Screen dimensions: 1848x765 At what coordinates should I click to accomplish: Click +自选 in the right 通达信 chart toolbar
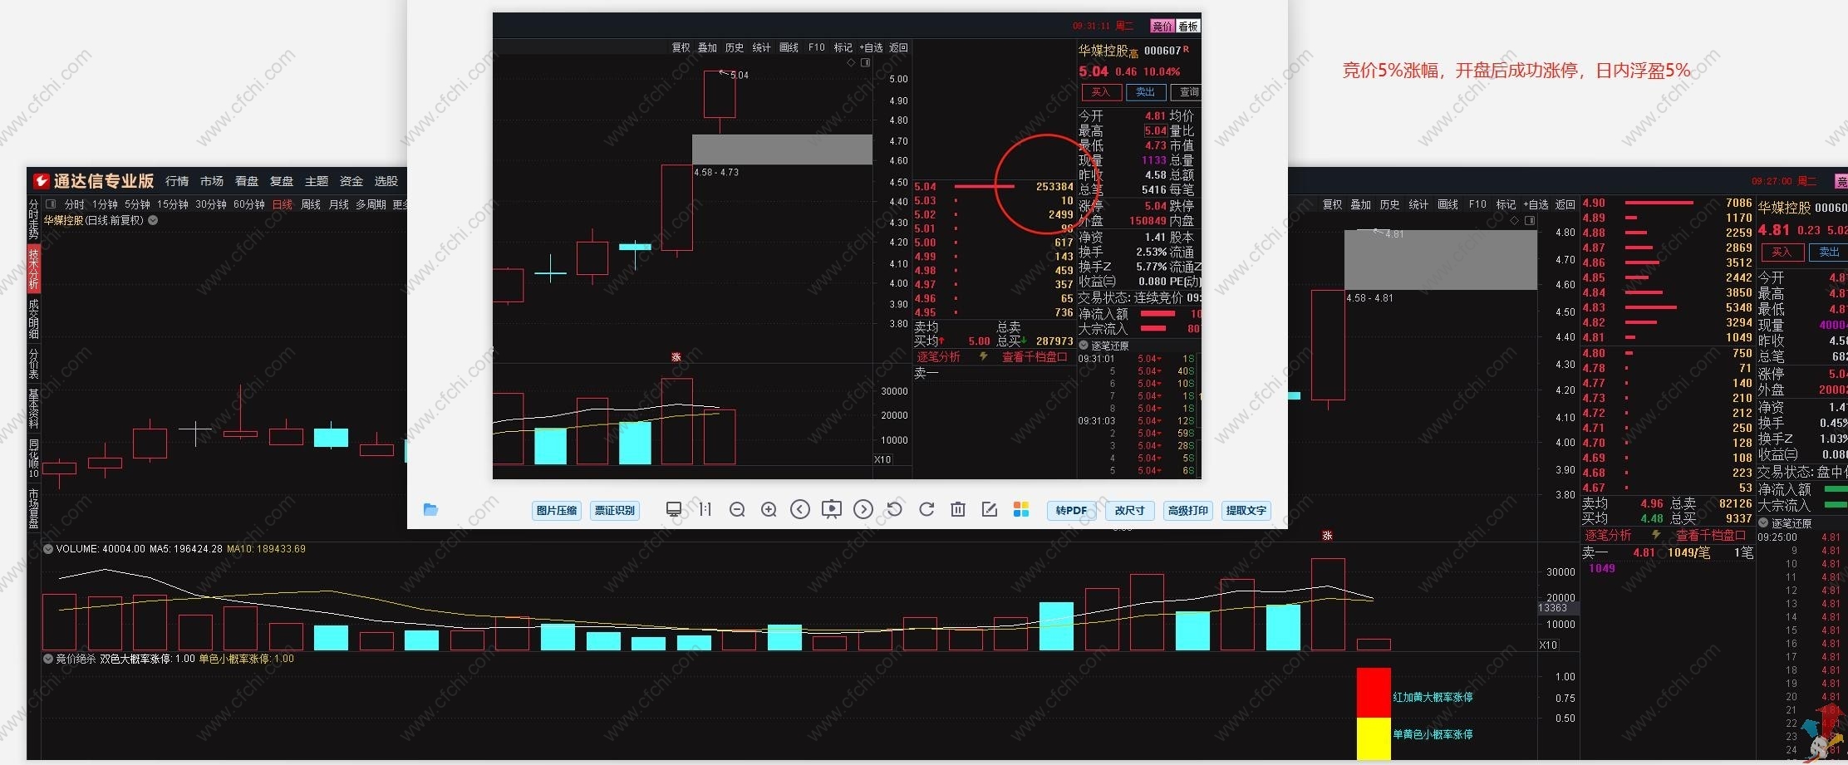click(x=1534, y=204)
